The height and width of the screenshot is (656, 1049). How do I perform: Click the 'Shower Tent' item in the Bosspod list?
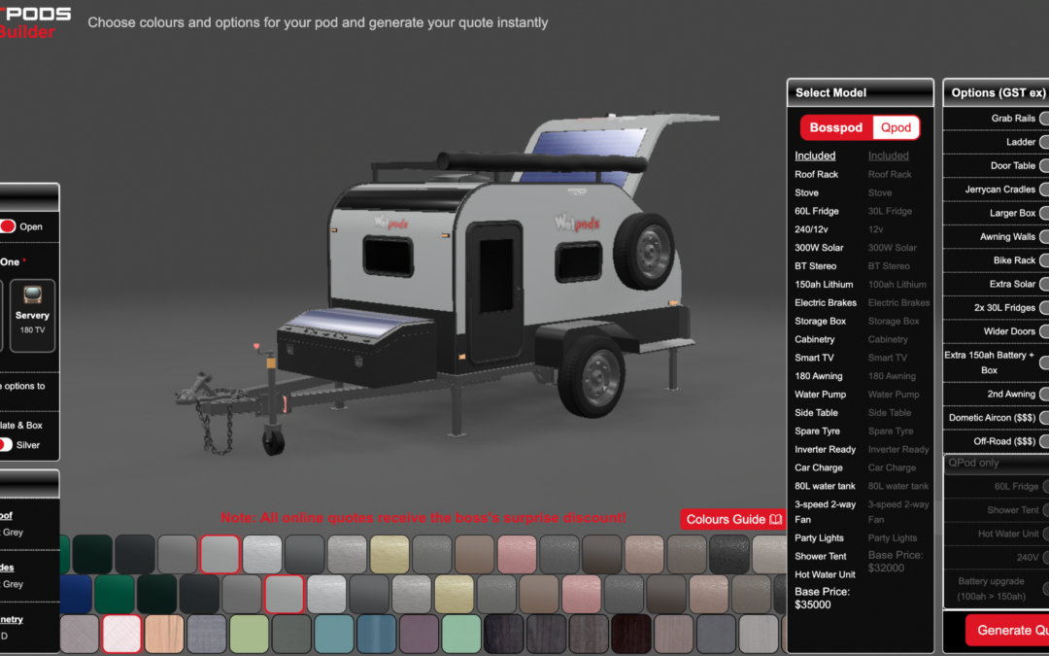click(820, 556)
